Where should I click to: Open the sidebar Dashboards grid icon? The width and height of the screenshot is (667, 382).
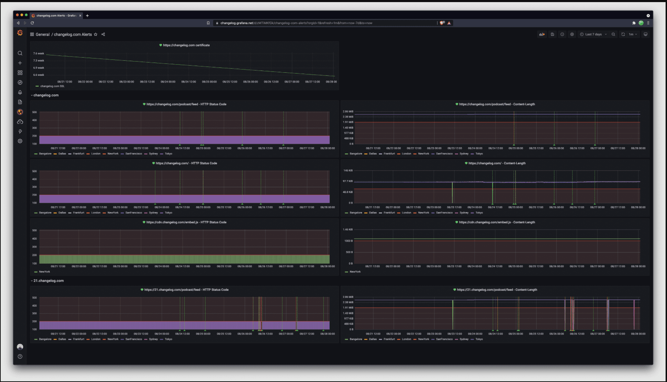20,73
